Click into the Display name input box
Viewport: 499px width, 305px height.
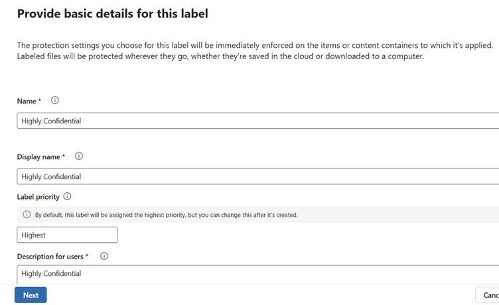tap(257, 176)
